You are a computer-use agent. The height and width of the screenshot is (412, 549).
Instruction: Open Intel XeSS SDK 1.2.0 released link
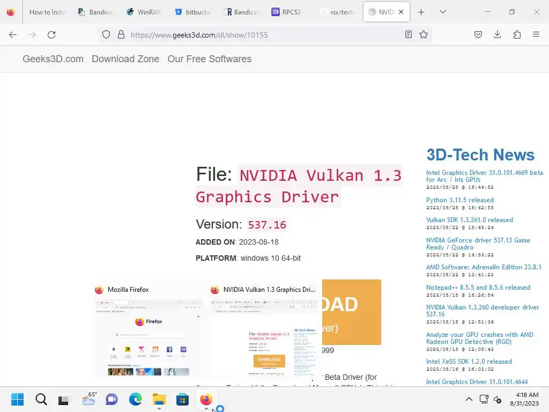point(469,361)
